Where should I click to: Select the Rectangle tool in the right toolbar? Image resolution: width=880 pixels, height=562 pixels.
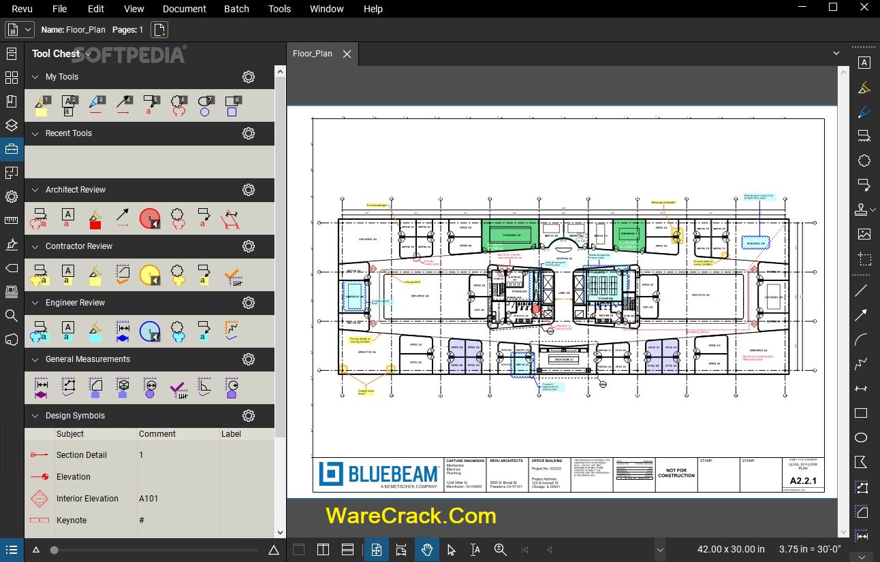[x=862, y=413]
